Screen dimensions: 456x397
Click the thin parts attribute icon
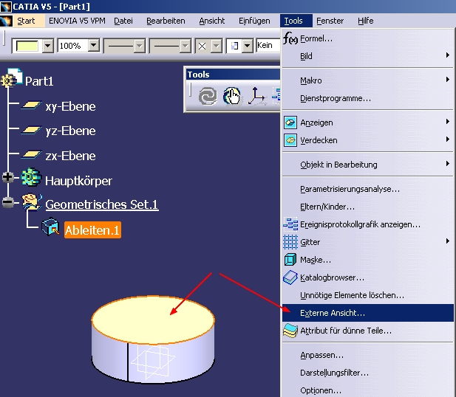pyautogui.click(x=290, y=331)
